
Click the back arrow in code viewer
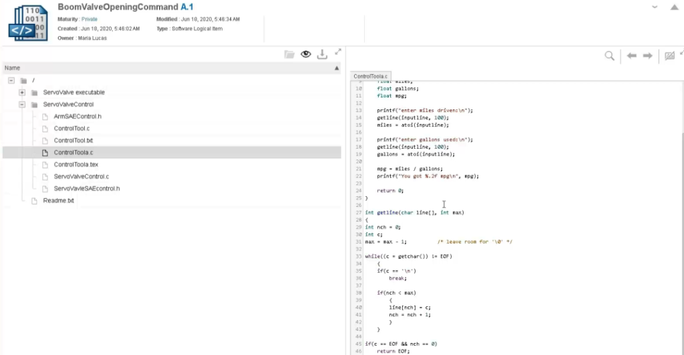coord(632,57)
